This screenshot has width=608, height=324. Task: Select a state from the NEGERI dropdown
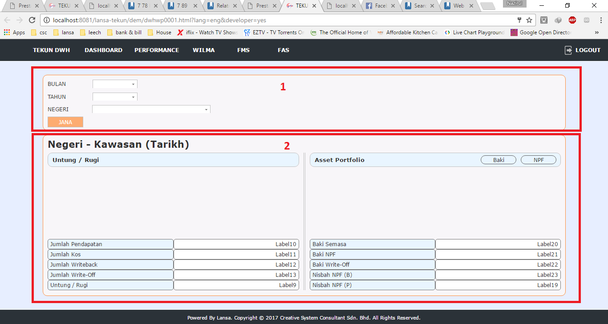151,109
